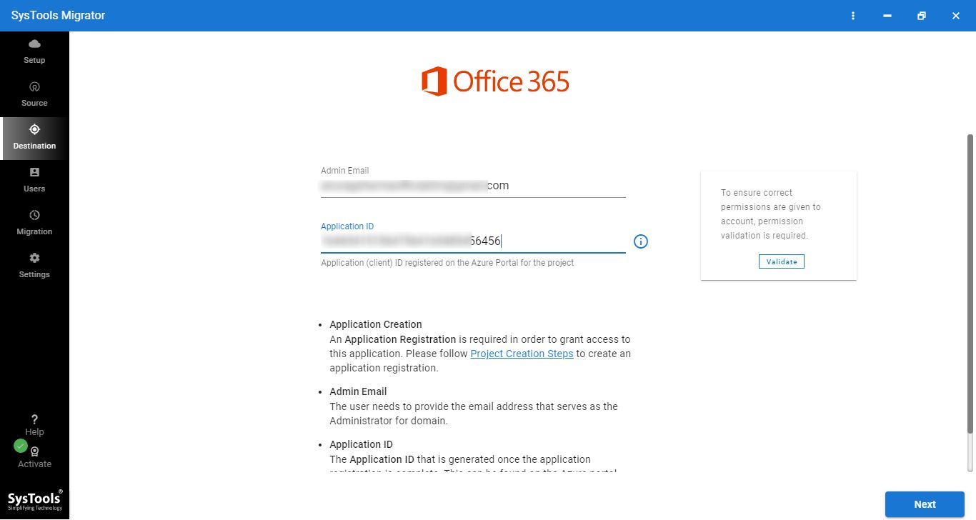This screenshot has width=976, height=520.
Task: Click the Migration label in the sidebar
Action: [34, 231]
